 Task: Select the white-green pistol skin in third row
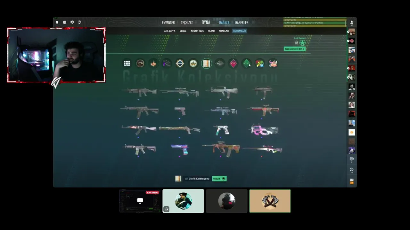222,130
